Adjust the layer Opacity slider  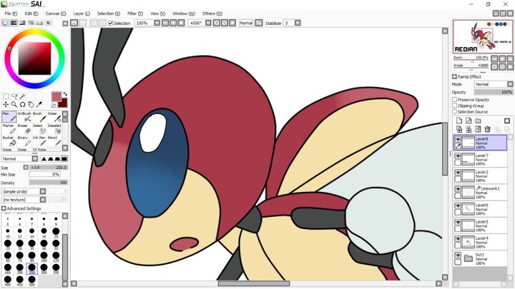coord(494,92)
